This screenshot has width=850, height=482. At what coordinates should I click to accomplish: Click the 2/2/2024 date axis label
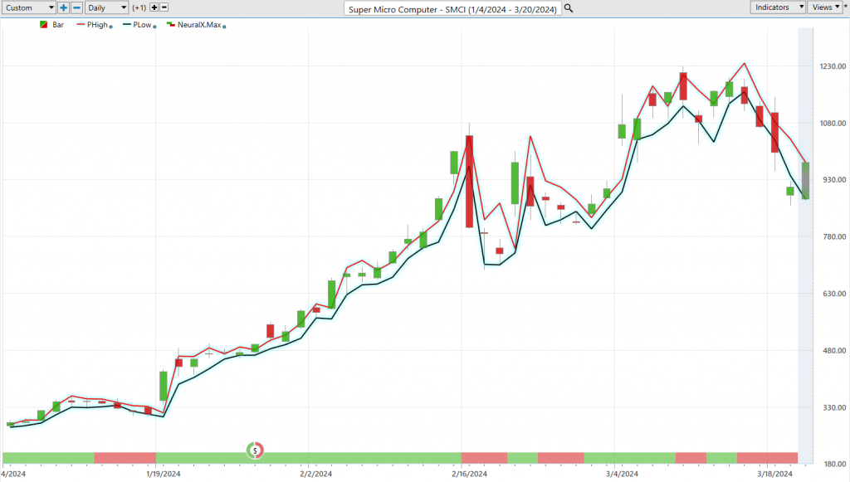316,474
